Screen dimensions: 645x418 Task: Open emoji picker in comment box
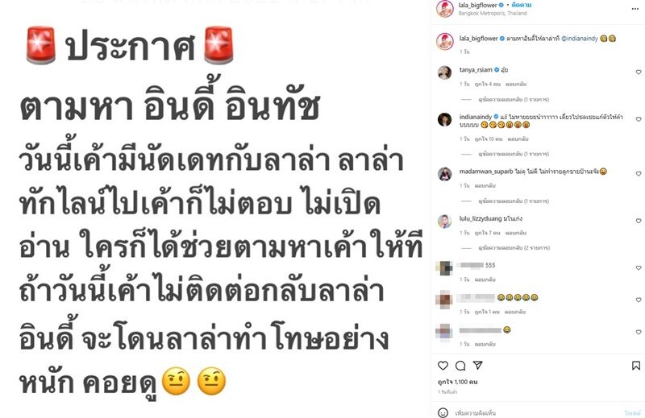[443, 412]
